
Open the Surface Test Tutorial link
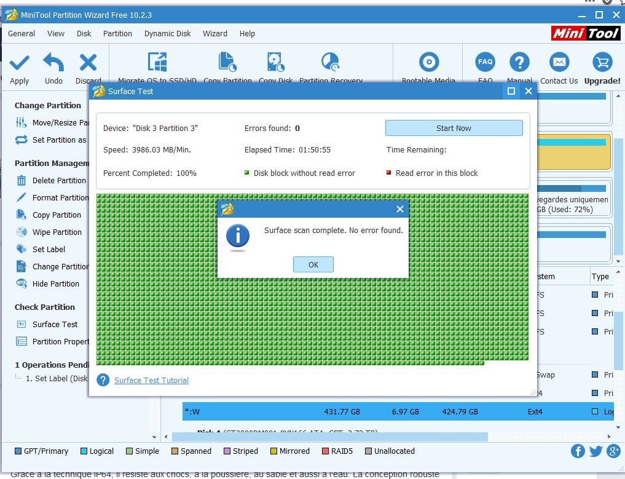pos(151,380)
